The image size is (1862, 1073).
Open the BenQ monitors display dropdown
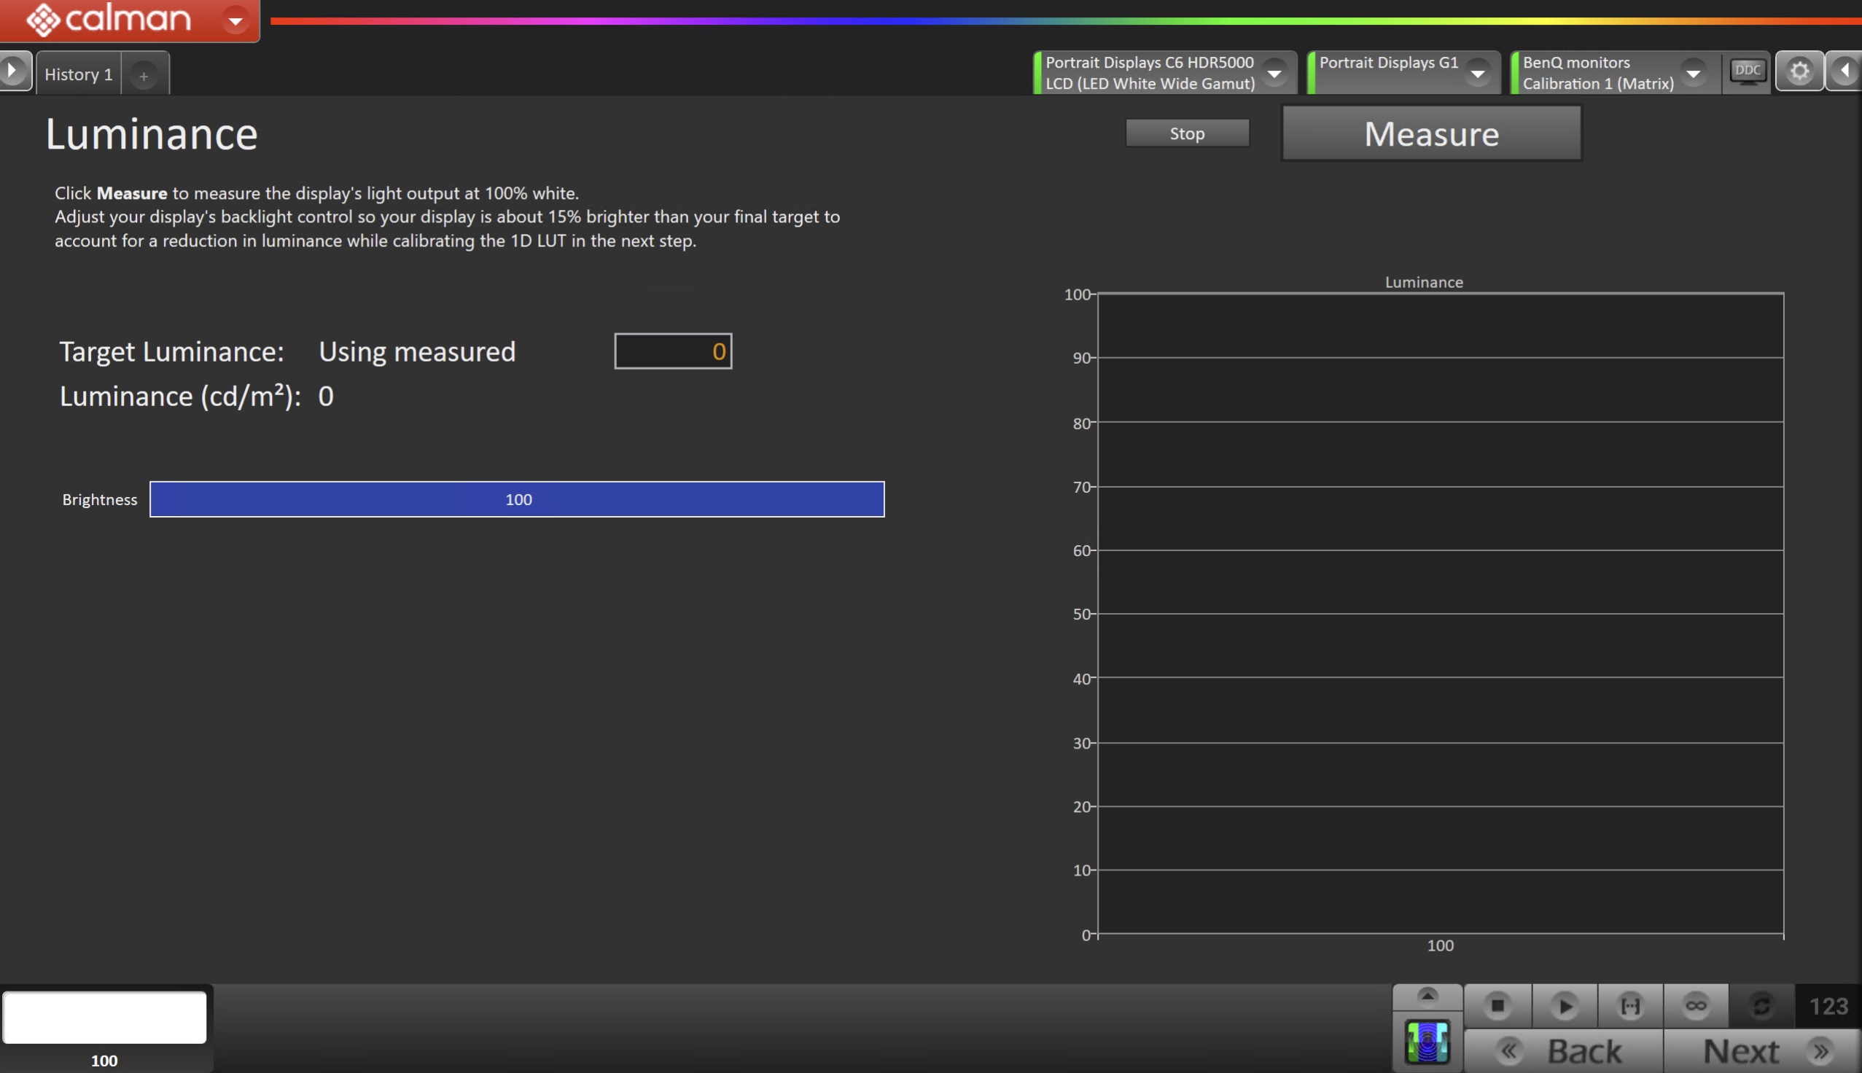pos(1694,73)
